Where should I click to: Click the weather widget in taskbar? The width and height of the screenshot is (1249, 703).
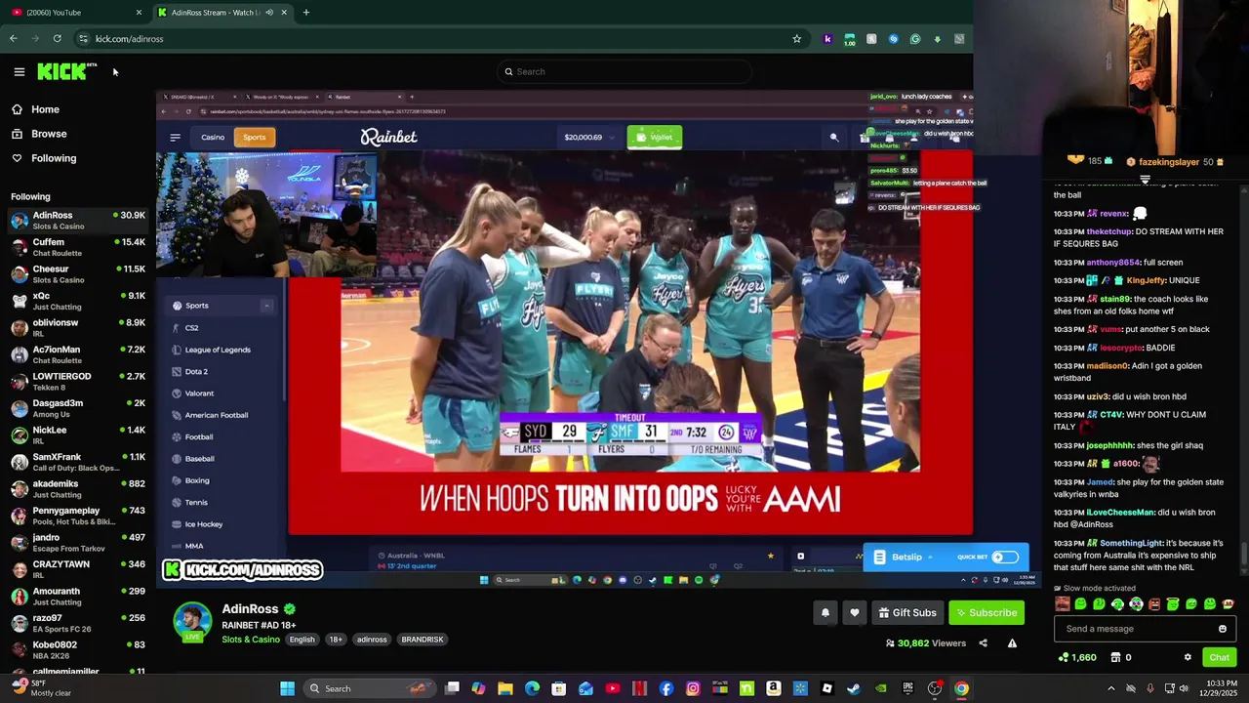(x=39, y=688)
